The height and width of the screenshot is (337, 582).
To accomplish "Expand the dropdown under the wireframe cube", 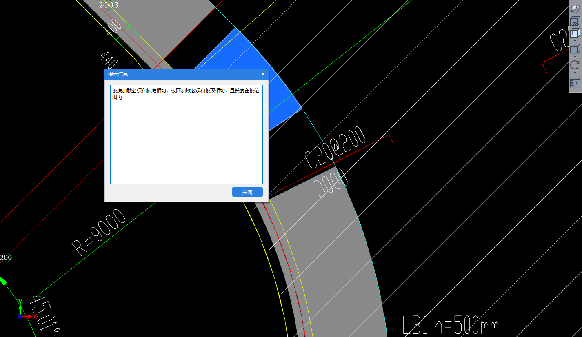I will pos(575,41).
